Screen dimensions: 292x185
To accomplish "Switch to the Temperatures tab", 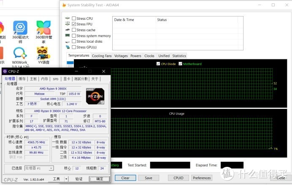I will click(x=78, y=55).
